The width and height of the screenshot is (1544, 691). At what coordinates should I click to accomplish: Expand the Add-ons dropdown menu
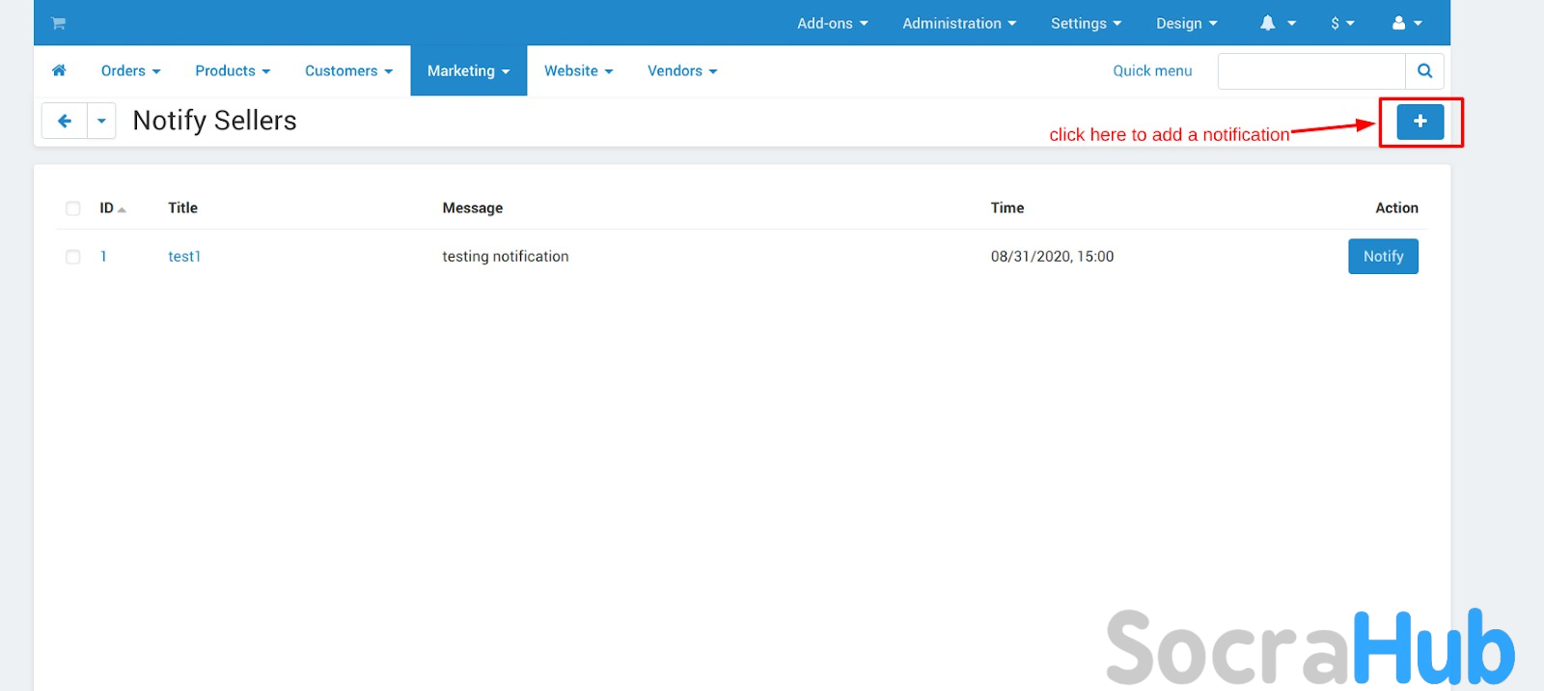click(x=832, y=23)
